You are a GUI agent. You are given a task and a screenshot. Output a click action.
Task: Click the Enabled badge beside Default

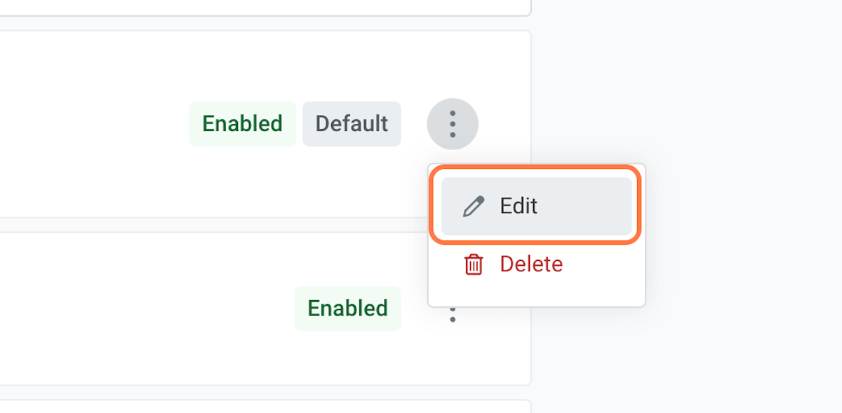[242, 124]
